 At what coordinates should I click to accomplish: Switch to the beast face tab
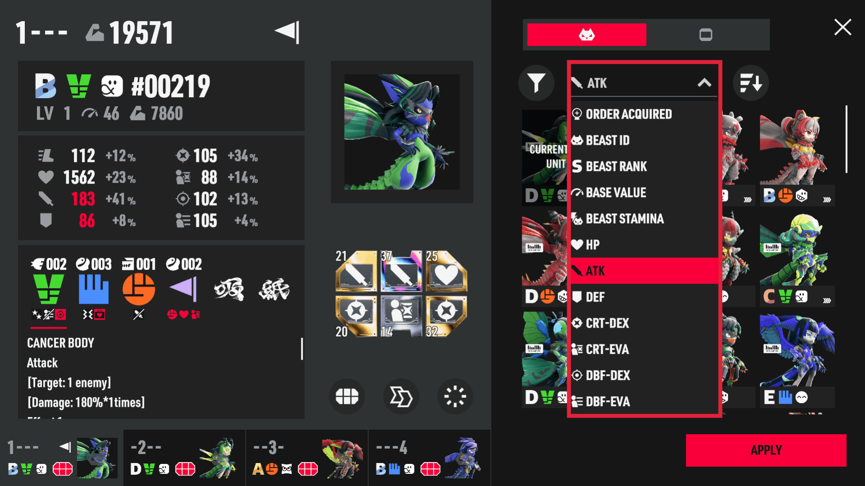coord(587,35)
